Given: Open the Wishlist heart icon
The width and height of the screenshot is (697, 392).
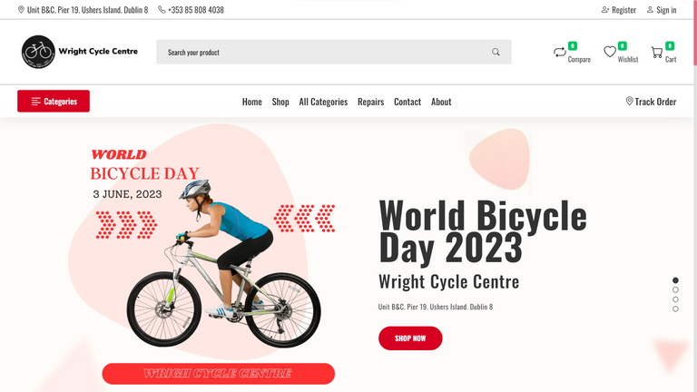Looking at the screenshot, I should tap(610, 52).
